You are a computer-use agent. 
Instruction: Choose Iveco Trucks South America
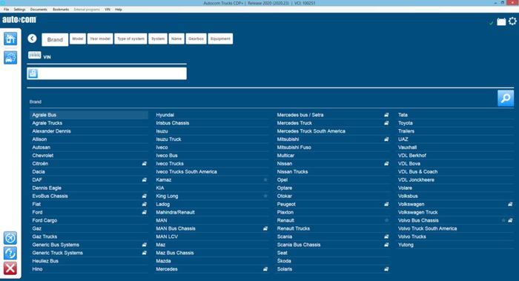[211, 172]
